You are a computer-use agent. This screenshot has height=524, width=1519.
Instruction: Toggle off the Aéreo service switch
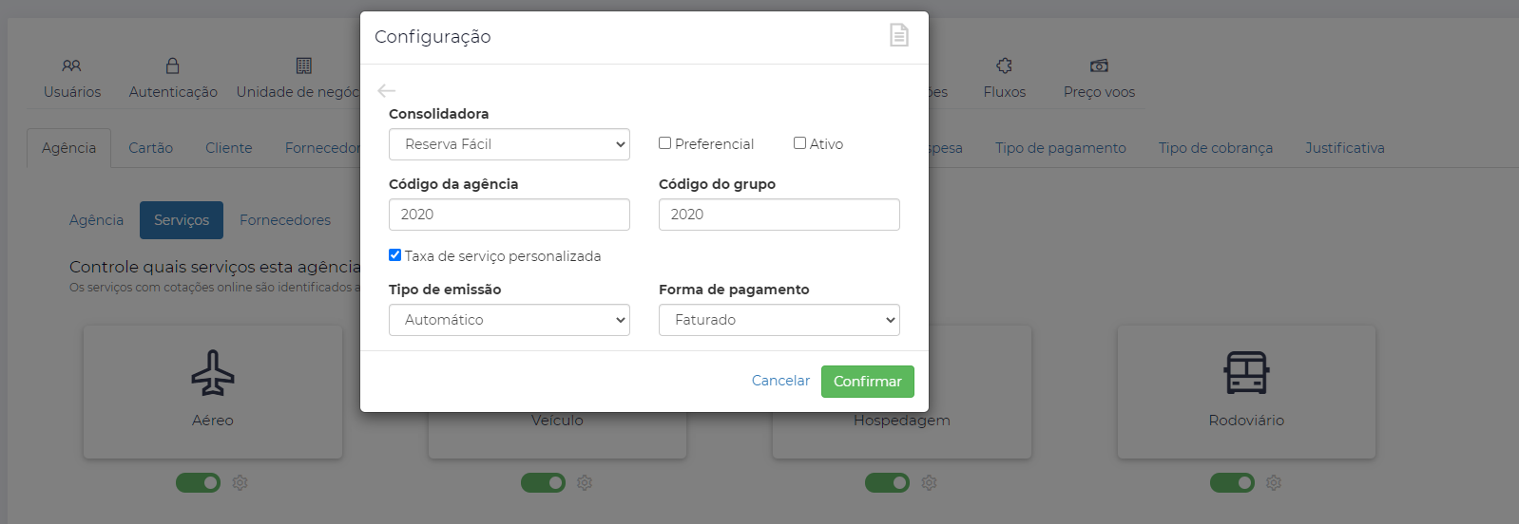(x=198, y=483)
